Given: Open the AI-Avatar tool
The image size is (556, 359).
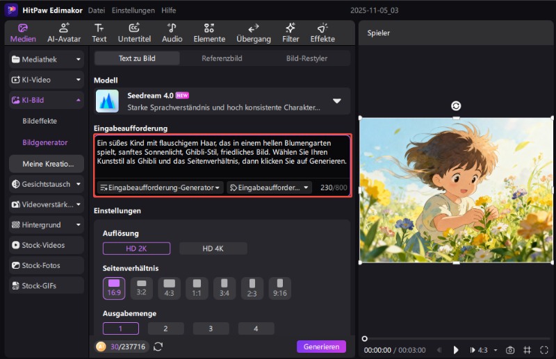Looking at the screenshot, I should [x=64, y=33].
